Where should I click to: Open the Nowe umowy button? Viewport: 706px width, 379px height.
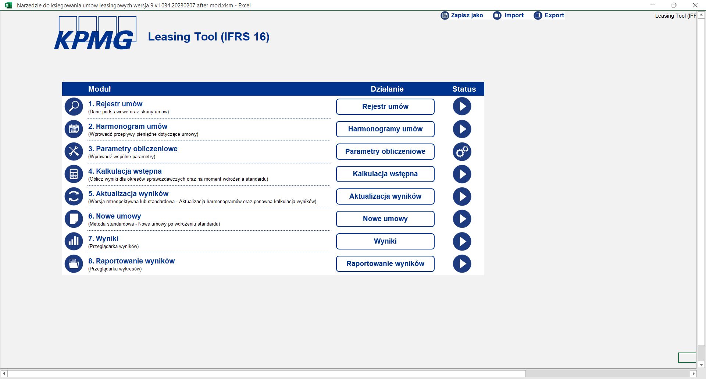385,219
